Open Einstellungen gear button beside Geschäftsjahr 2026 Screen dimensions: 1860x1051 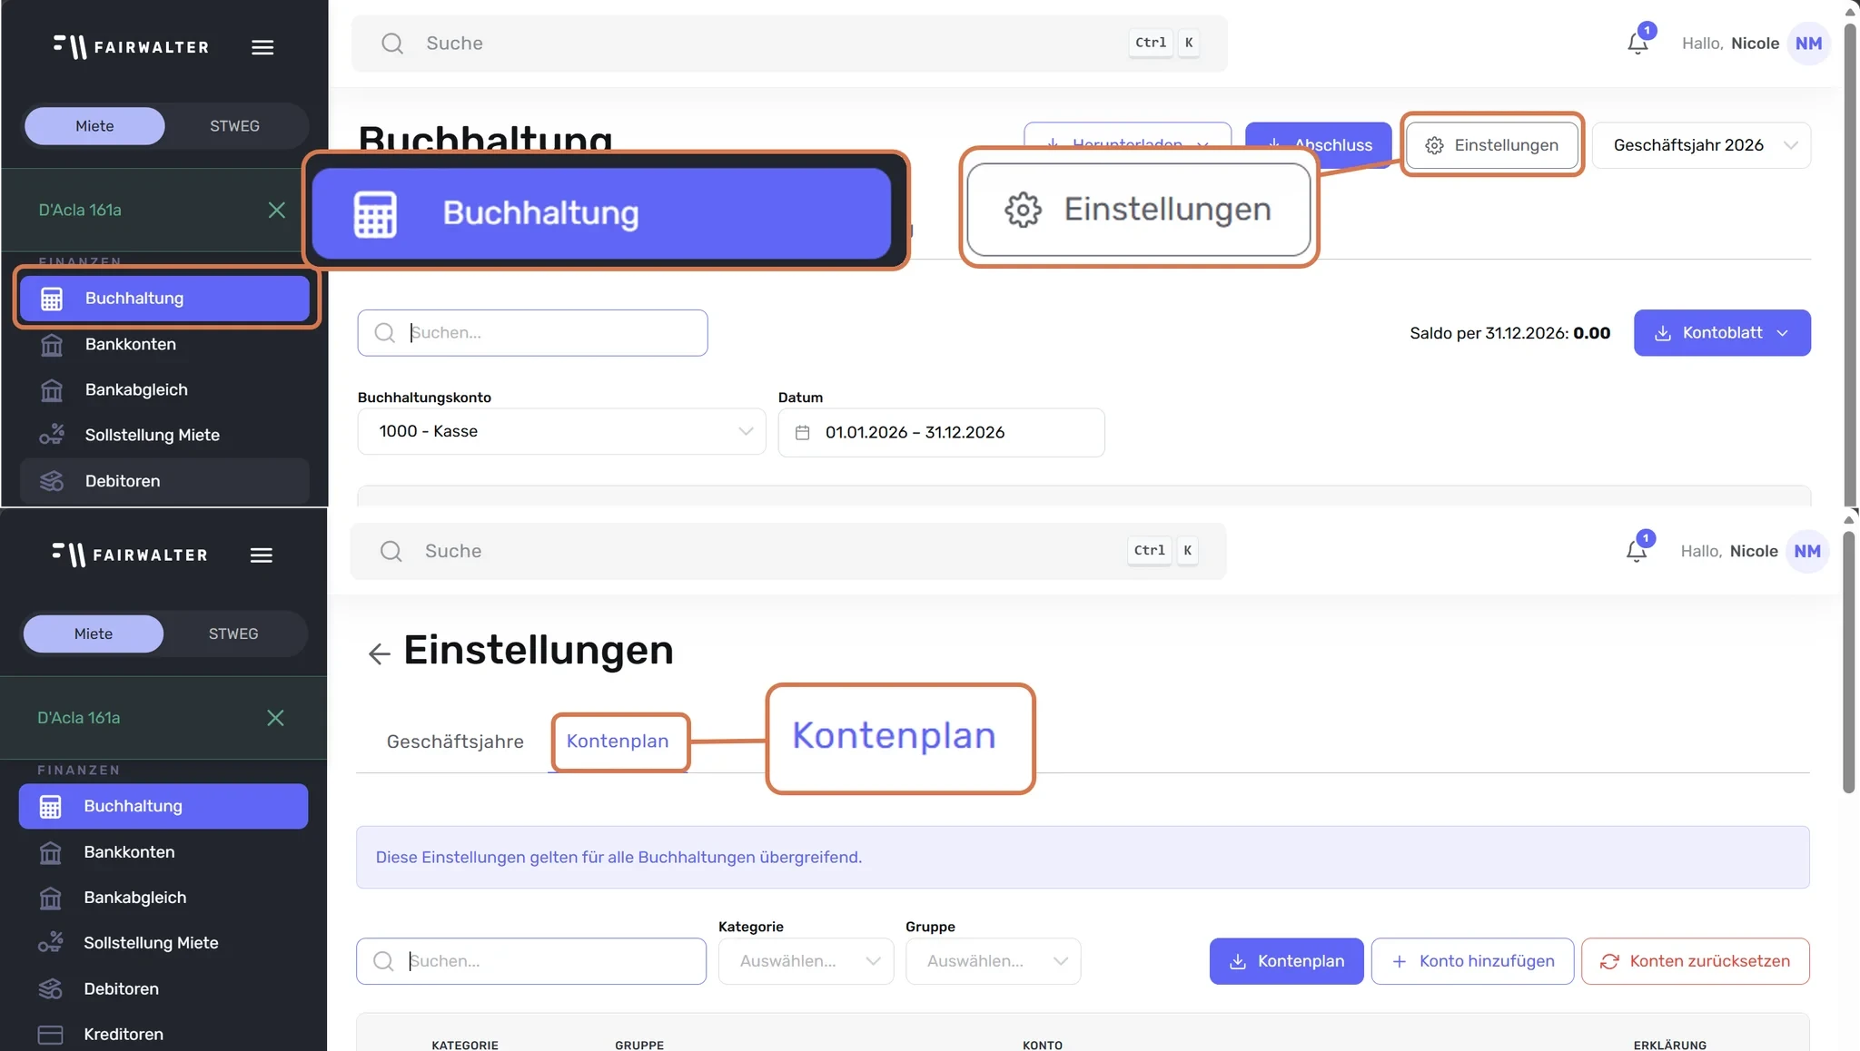(x=1491, y=145)
